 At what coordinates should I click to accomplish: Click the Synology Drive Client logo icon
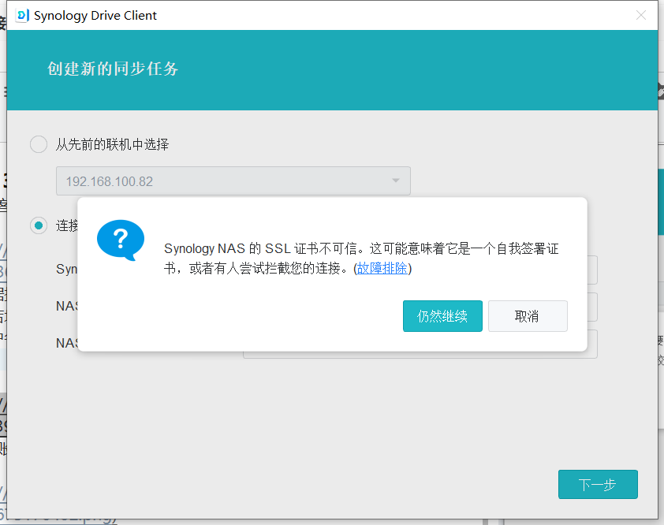(x=22, y=15)
